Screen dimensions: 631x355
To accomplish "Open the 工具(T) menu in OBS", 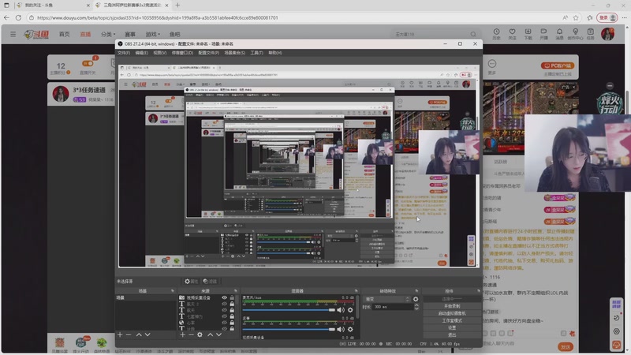I will pos(256,53).
